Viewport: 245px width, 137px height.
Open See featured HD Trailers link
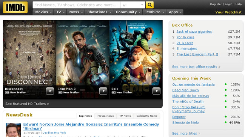tap(27, 104)
